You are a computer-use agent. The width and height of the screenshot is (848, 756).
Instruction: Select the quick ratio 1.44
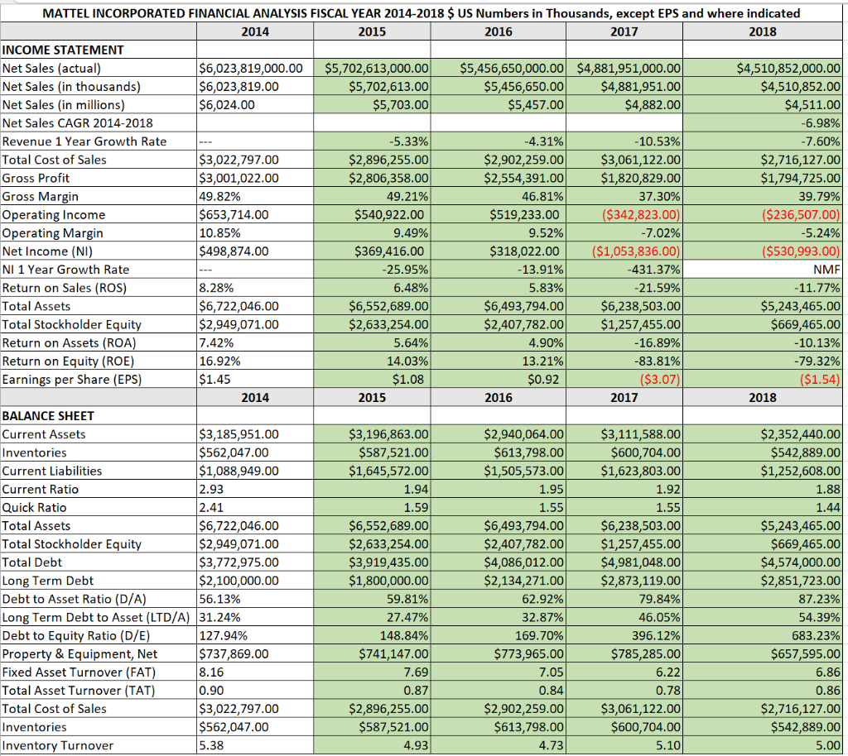[x=828, y=508]
